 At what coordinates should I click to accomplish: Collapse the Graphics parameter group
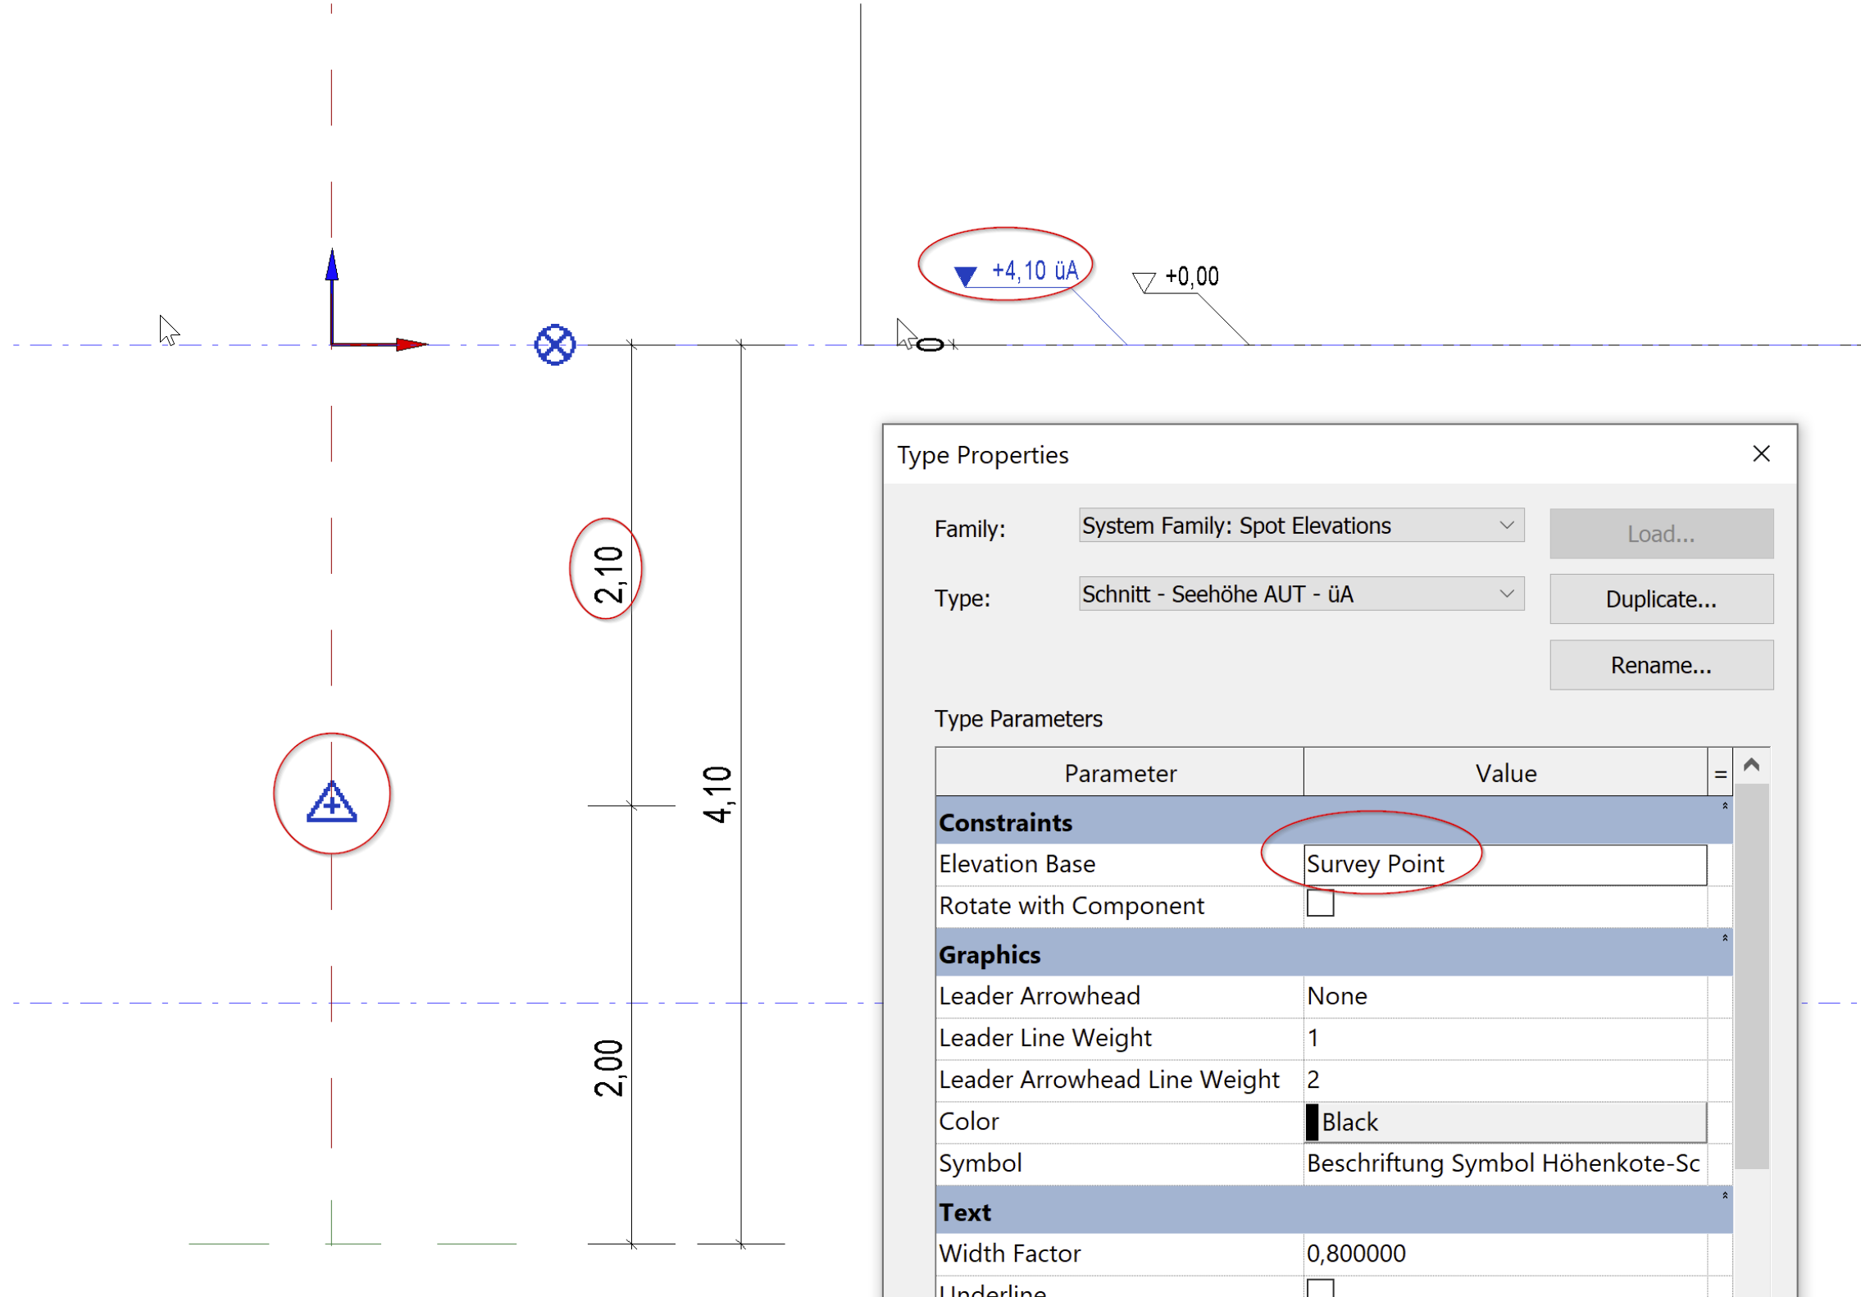(x=1725, y=937)
